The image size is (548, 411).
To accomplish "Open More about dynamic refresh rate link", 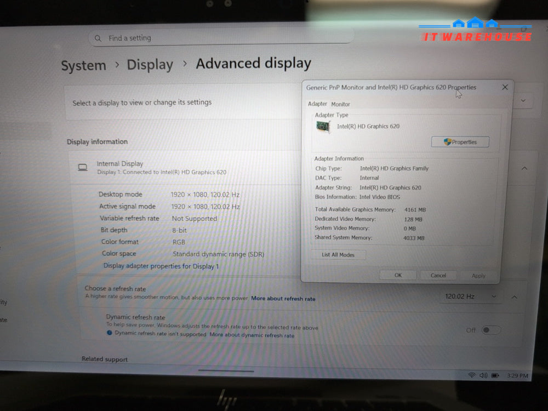I will point(252,335).
